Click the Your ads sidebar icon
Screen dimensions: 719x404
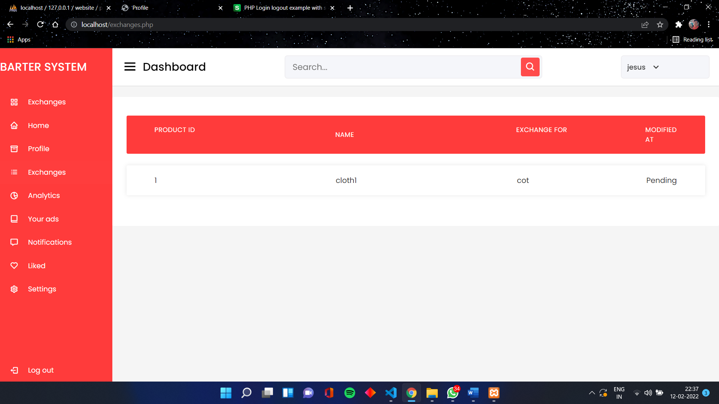pos(14,219)
